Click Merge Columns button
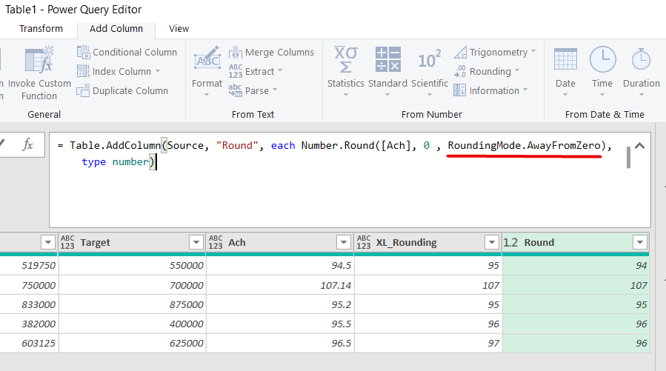This screenshot has width=666, height=371. pyautogui.click(x=271, y=52)
